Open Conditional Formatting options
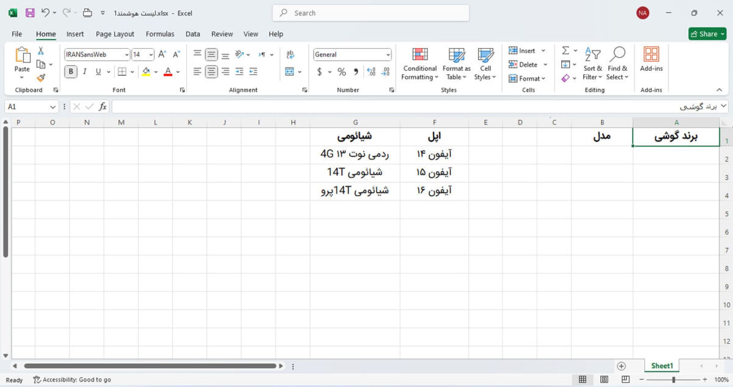 (419, 64)
